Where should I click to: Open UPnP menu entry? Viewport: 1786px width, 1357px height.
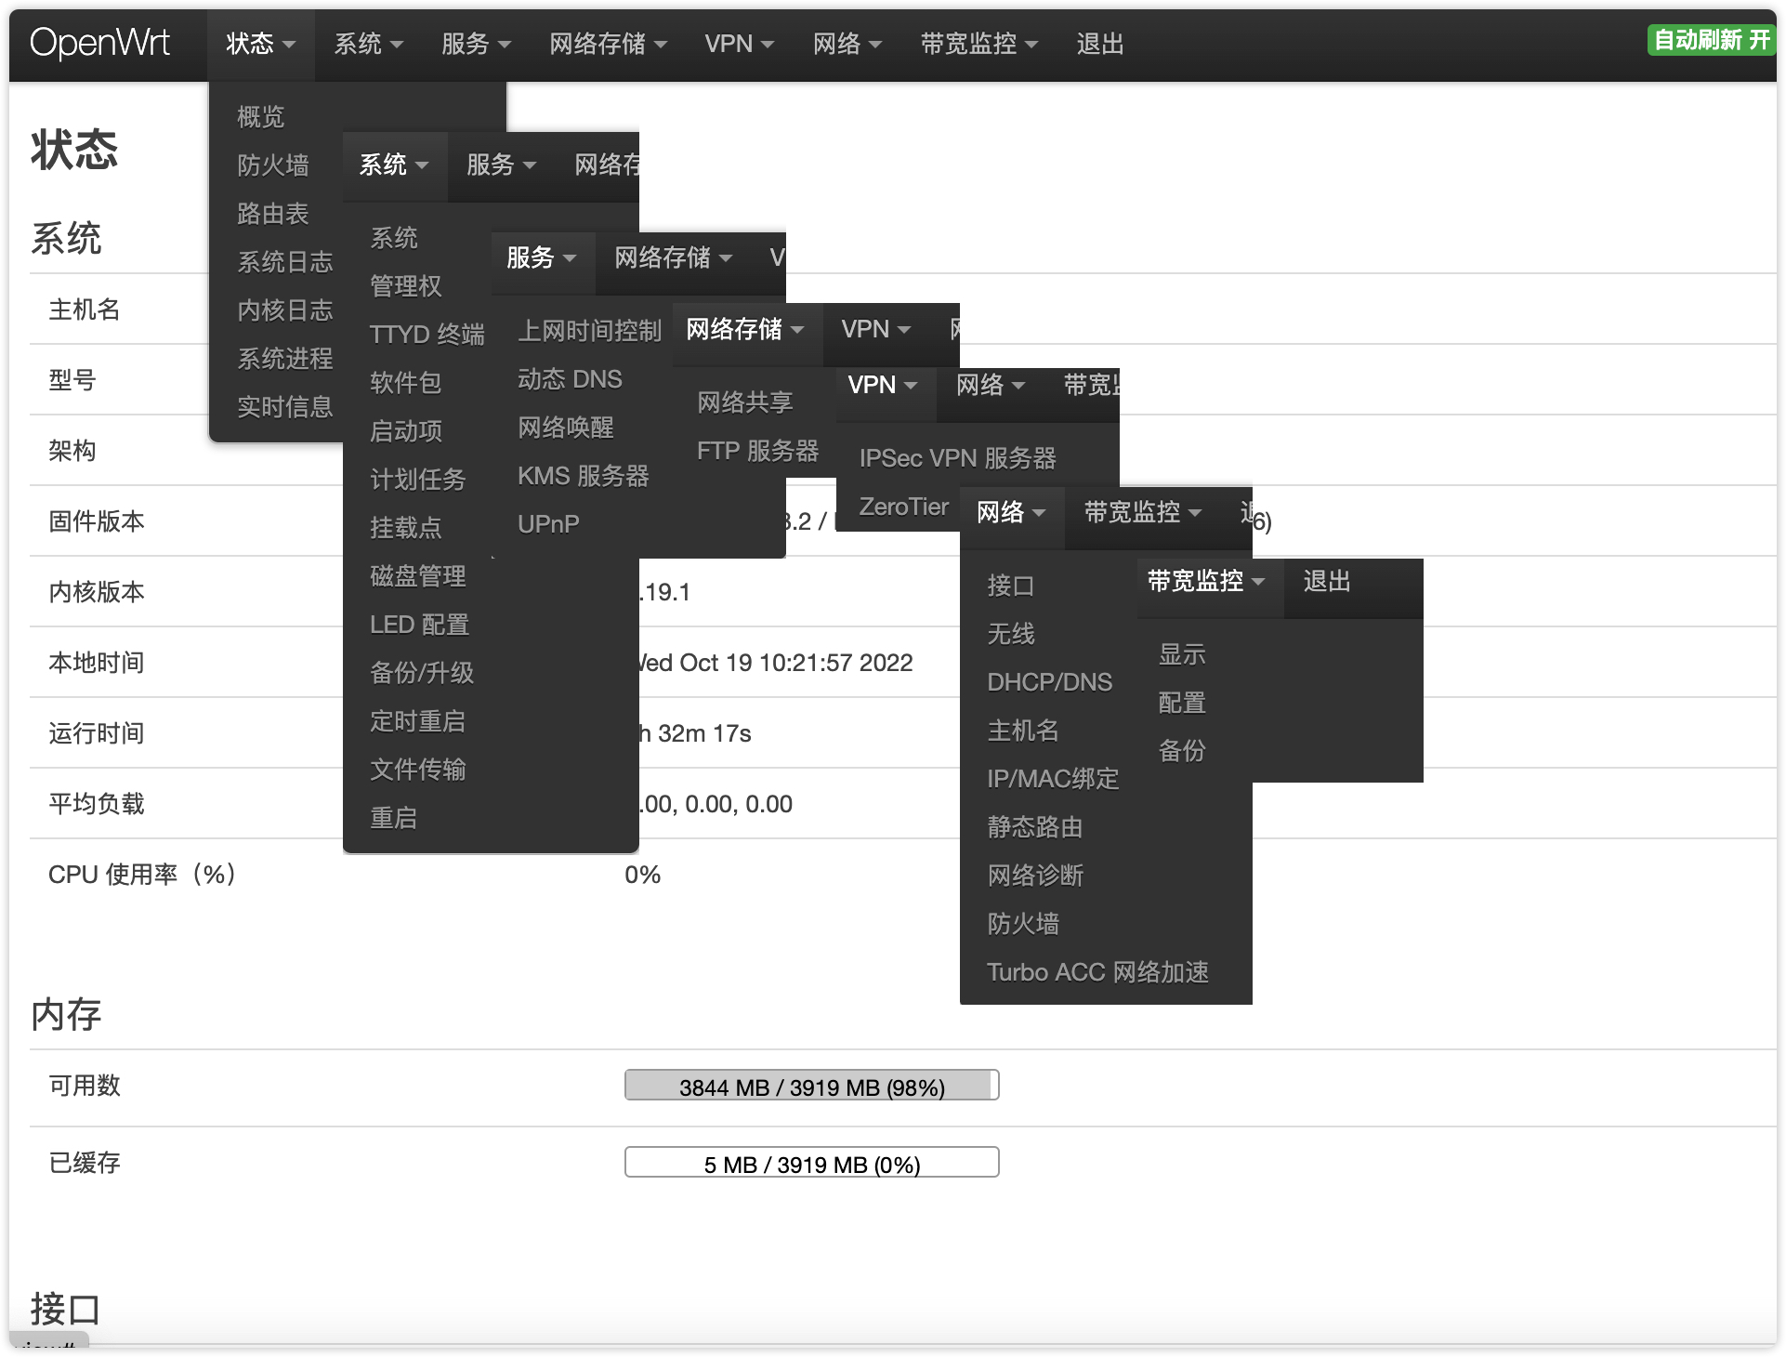pyautogui.click(x=548, y=523)
